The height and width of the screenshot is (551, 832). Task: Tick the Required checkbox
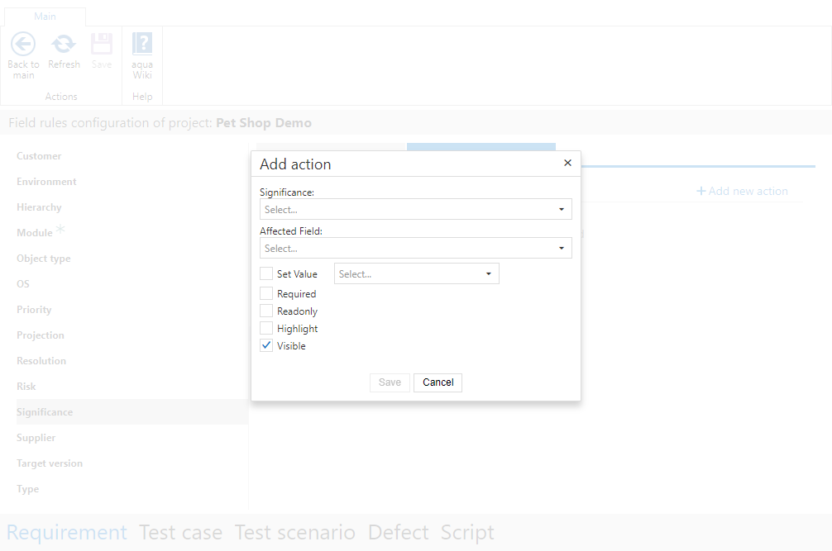click(266, 293)
